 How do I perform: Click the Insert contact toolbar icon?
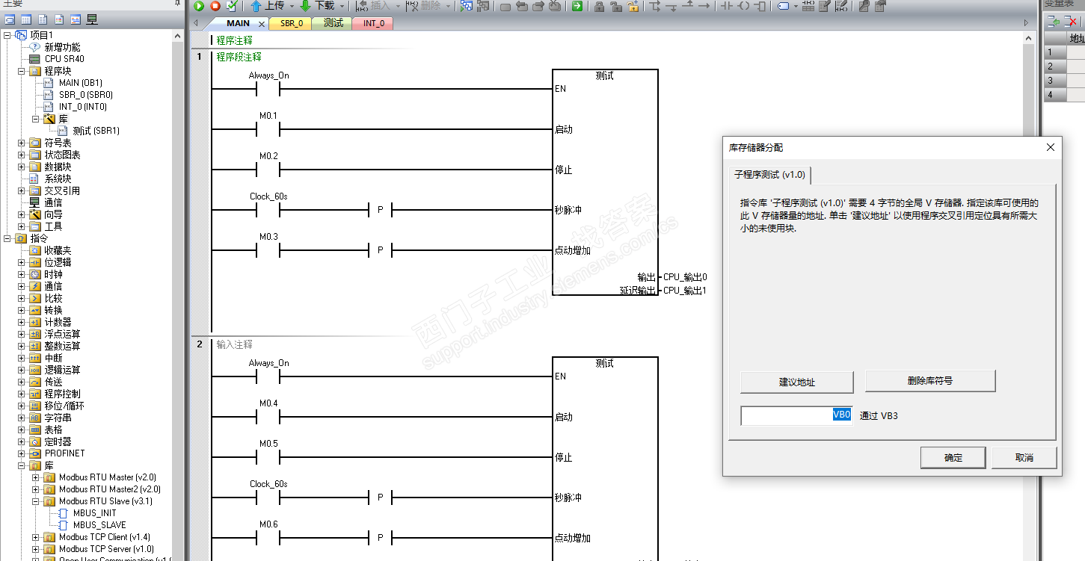[x=726, y=6]
